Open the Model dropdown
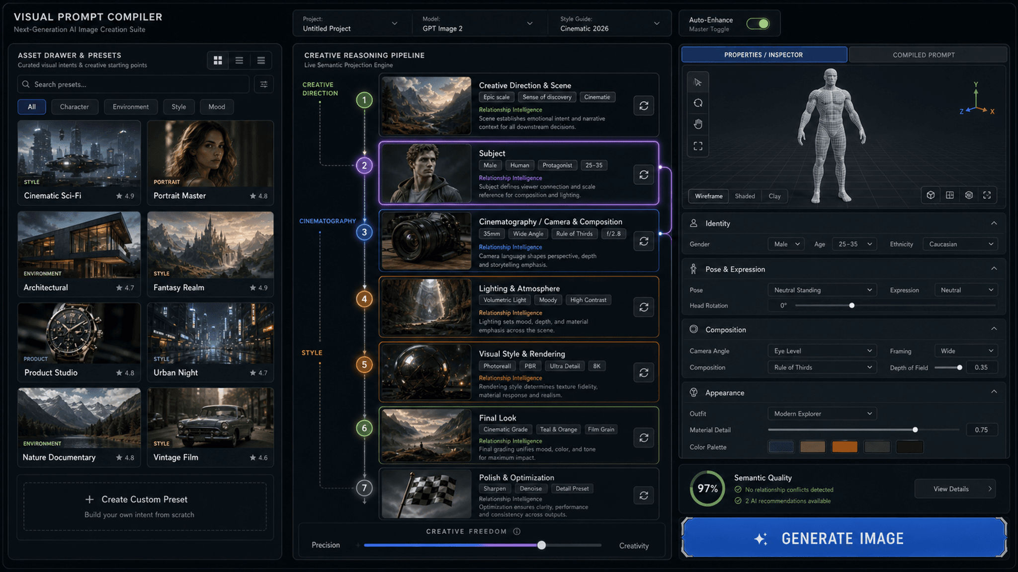Viewport: 1018px width, 572px height. coord(478,24)
